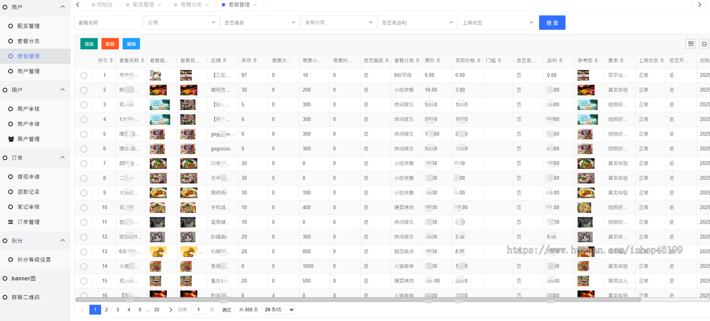The width and height of the screenshot is (710, 321).
Task: Click the orange 删除 button
Action: (x=110, y=44)
